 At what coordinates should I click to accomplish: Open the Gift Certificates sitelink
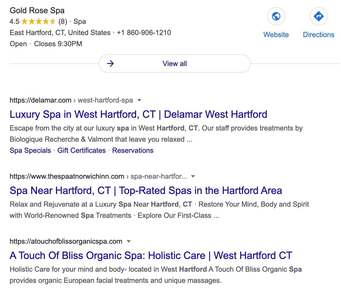(82, 150)
